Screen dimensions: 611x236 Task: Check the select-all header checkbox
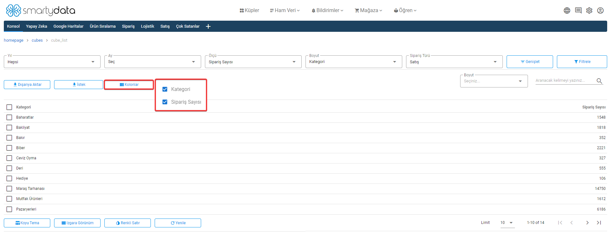[x=9, y=107]
